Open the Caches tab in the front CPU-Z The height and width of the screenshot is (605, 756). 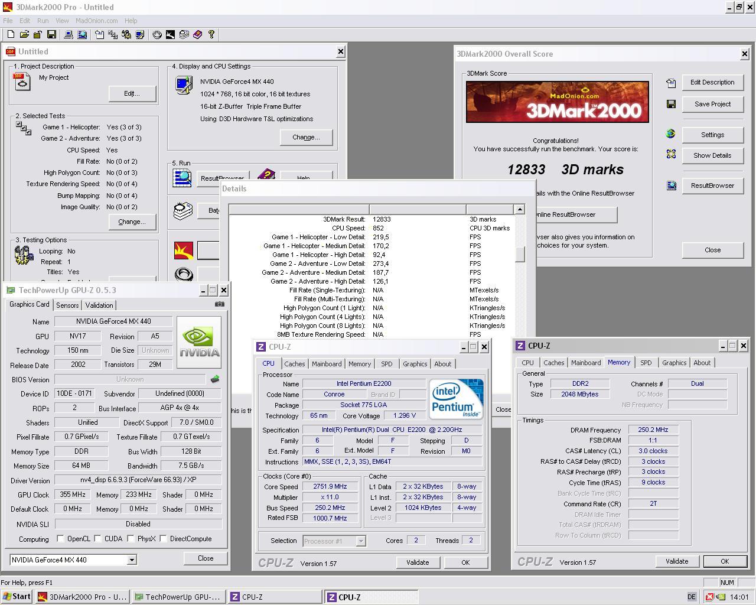[295, 364]
